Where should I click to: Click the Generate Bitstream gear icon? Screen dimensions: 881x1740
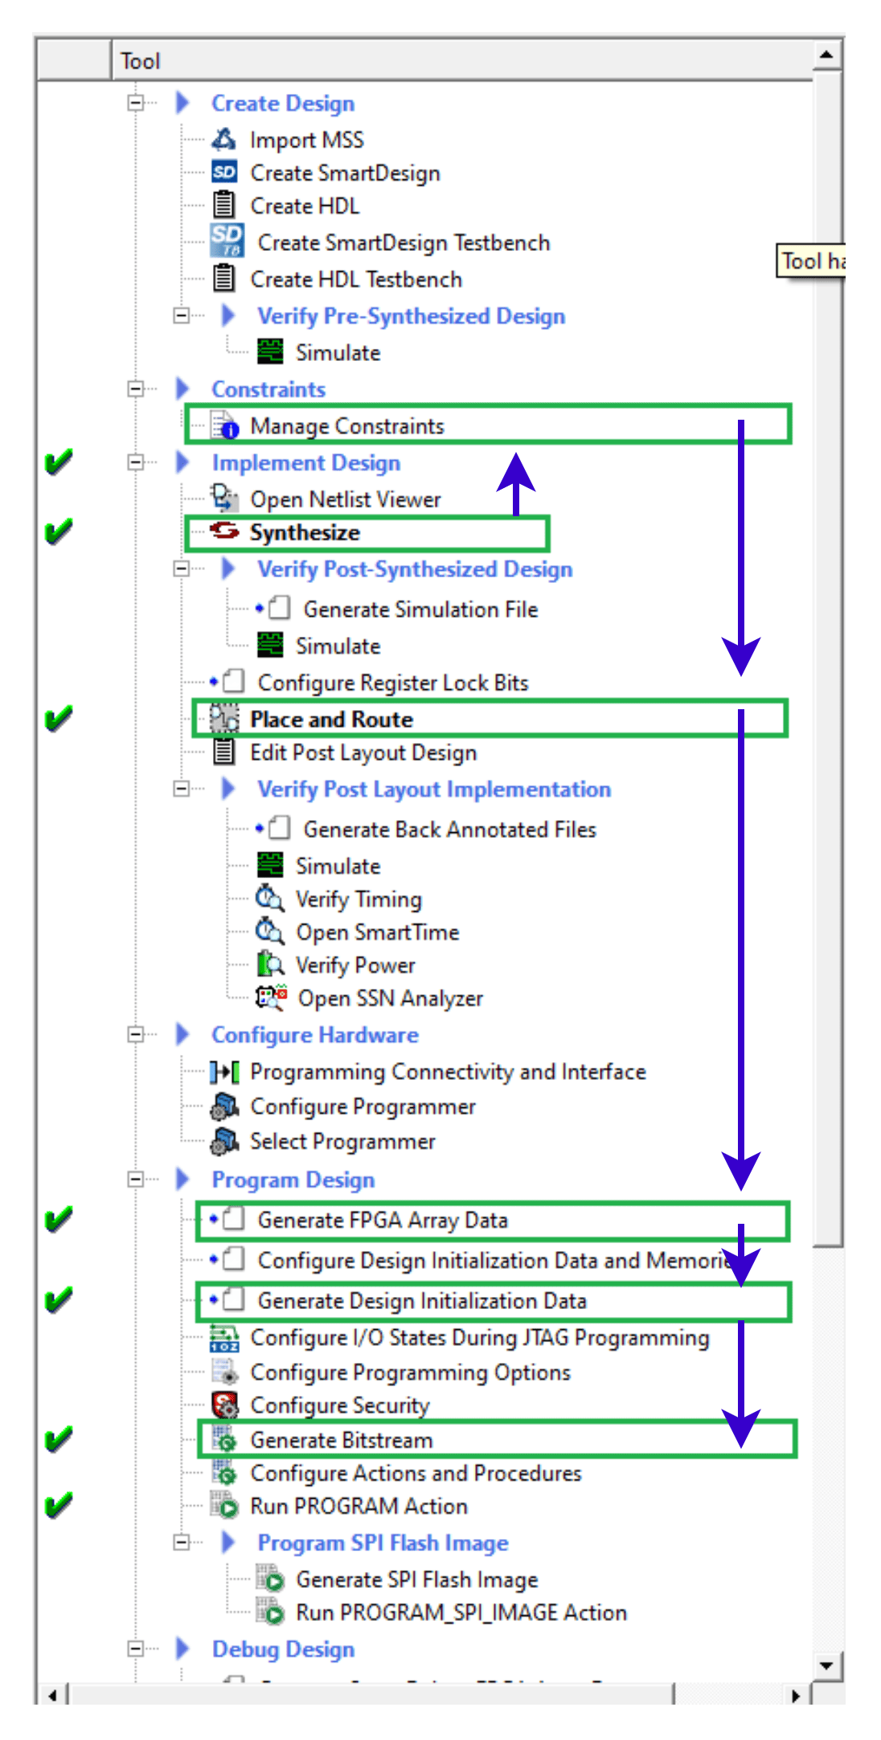pos(224,1440)
